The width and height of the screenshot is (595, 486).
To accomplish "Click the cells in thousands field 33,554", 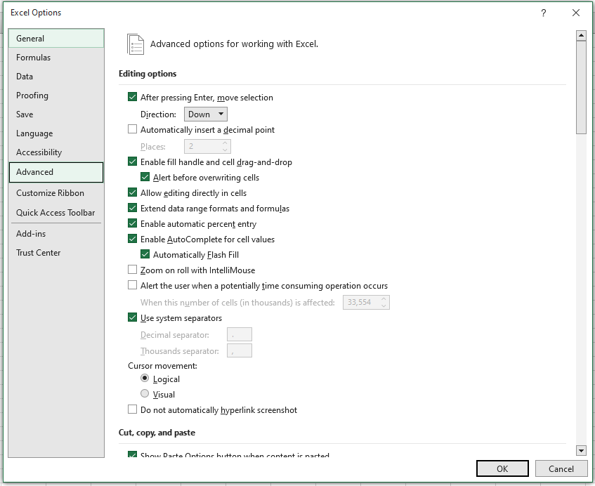I will [362, 303].
